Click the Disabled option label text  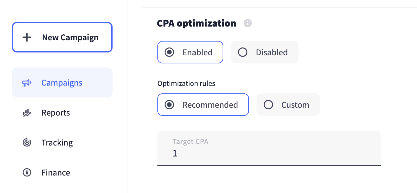[x=272, y=52]
